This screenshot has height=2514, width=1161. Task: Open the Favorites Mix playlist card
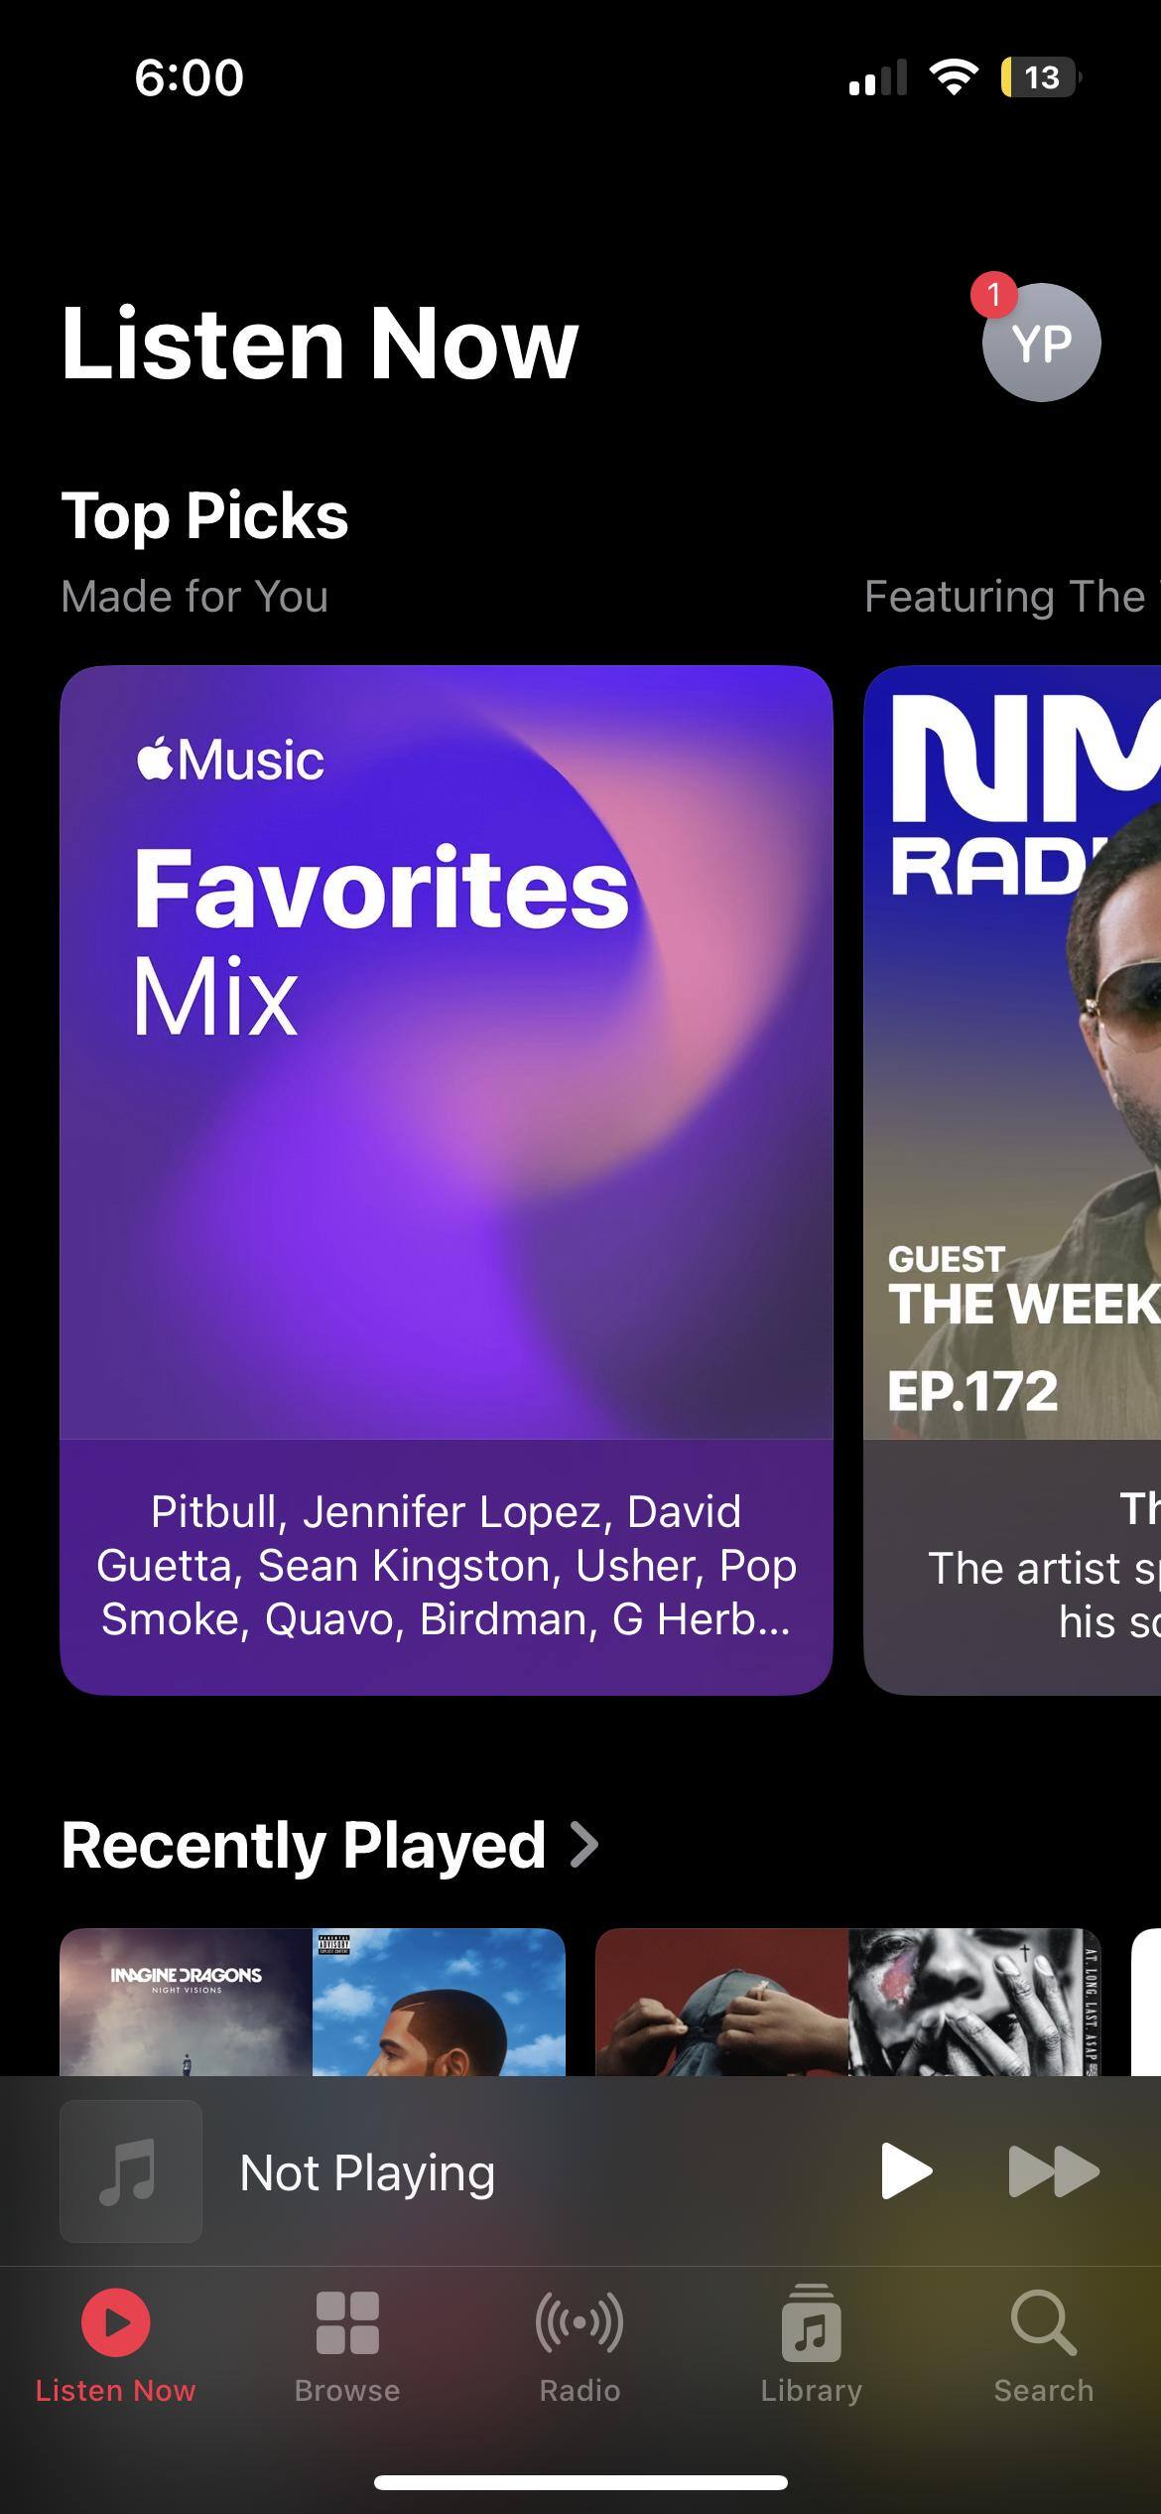447,1180
